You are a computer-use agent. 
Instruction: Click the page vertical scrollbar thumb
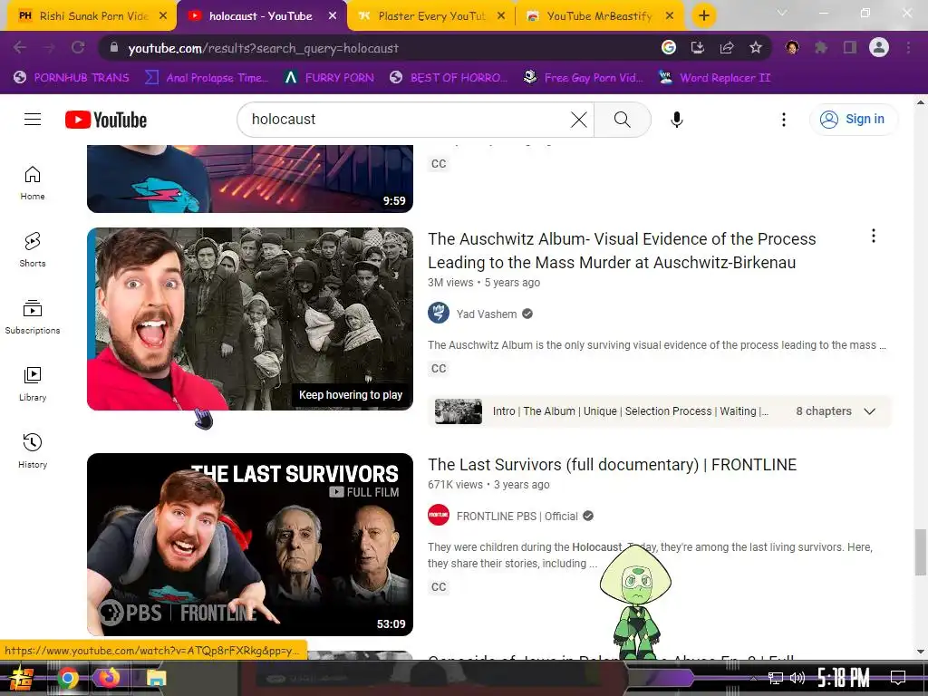tap(921, 552)
